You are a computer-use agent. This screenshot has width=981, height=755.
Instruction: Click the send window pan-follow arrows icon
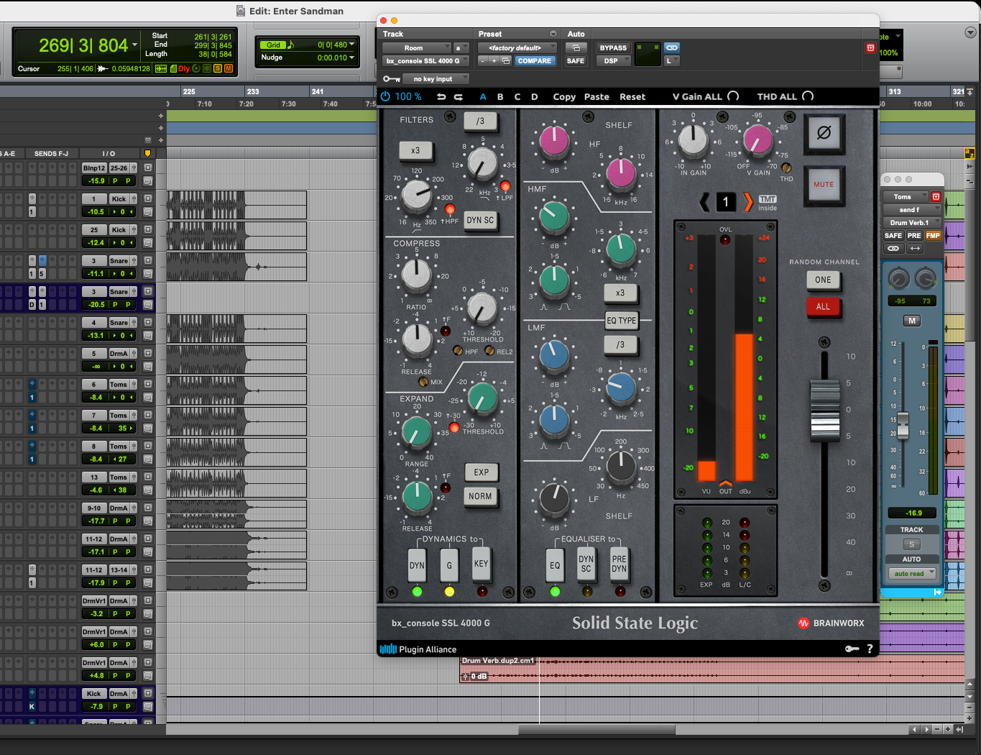(915, 248)
